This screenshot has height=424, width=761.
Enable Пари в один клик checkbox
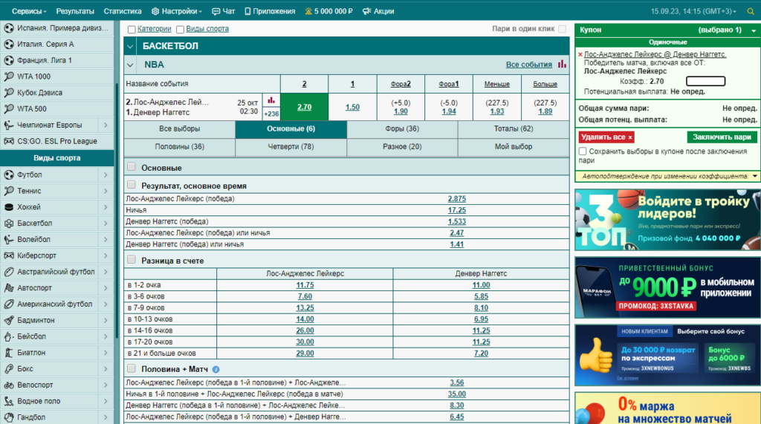(562, 29)
